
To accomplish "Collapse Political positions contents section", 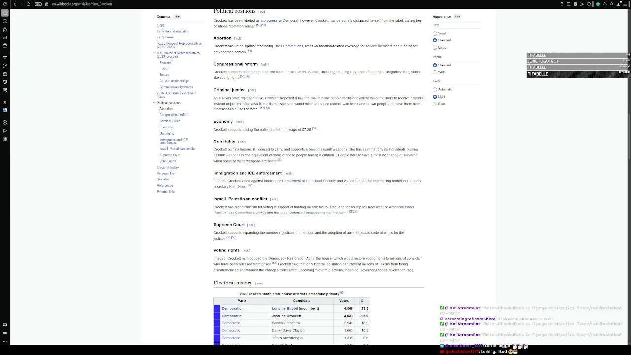I will 154,103.
